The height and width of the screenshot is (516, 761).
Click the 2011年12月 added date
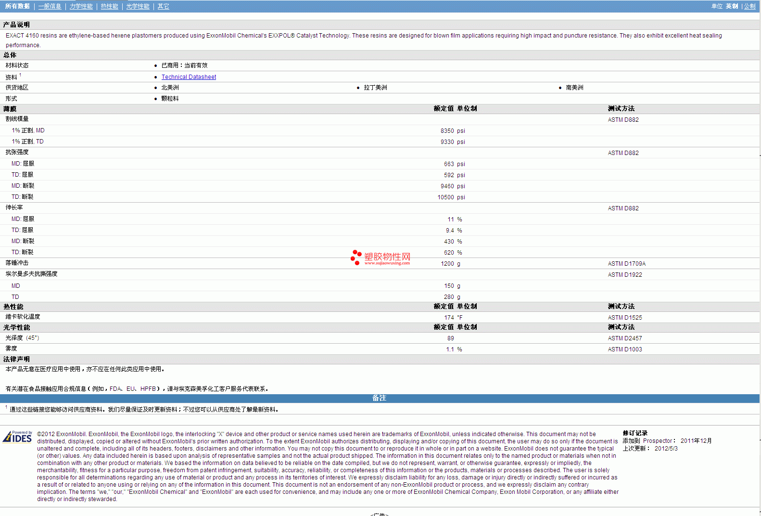tap(696, 441)
